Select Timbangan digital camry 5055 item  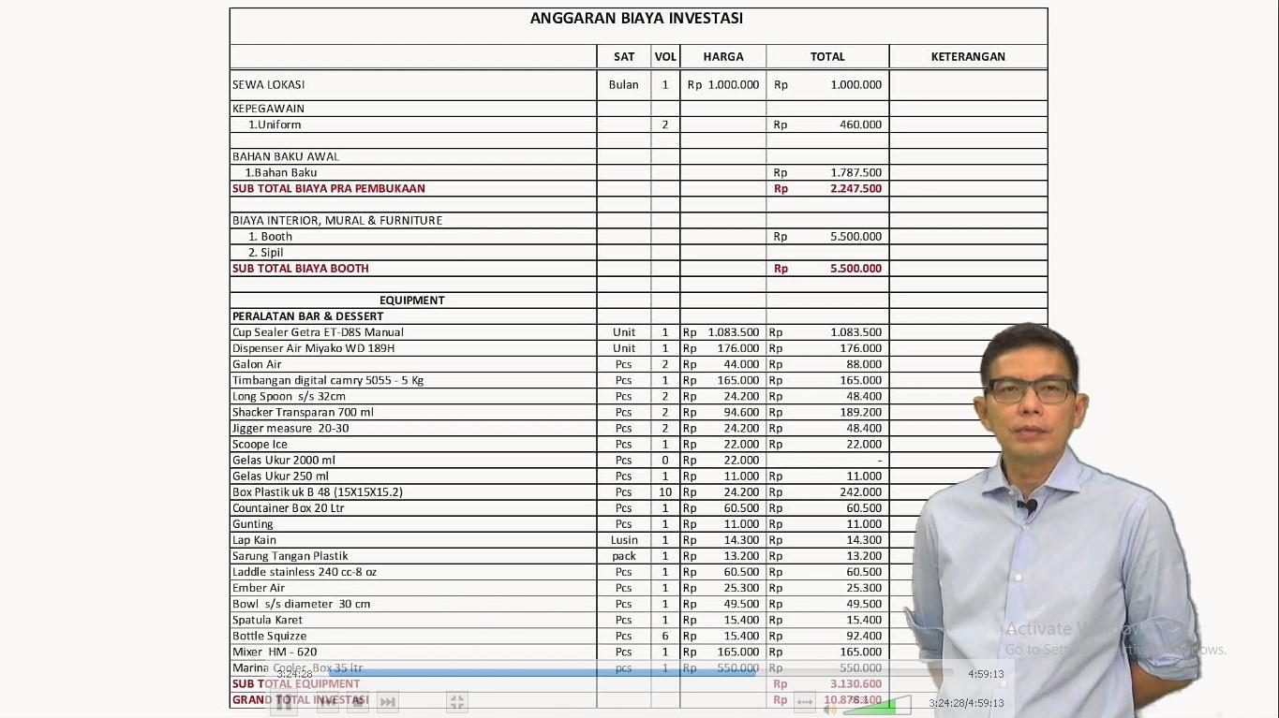tap(328, 380)
